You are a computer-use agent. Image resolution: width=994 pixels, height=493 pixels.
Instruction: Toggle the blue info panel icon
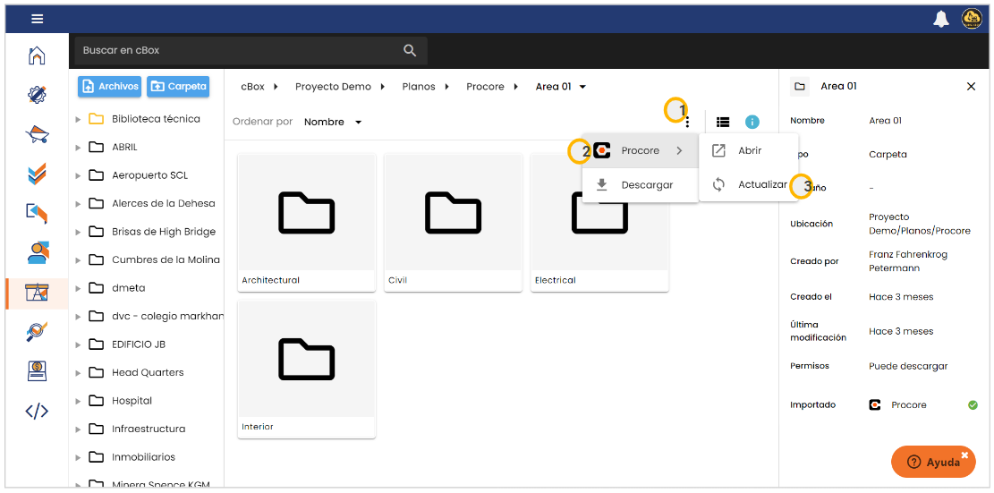[752, 122]
